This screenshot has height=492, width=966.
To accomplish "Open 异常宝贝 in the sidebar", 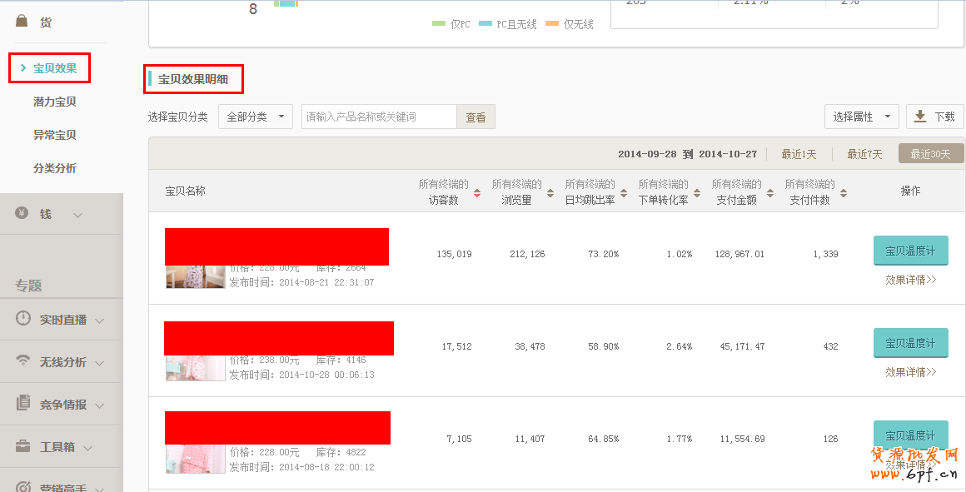I will click(55, 135).
